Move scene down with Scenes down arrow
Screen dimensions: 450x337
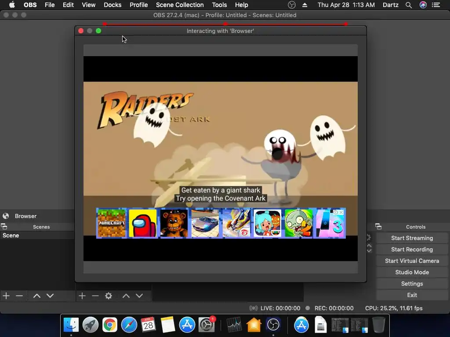click(x=50, y=296)
